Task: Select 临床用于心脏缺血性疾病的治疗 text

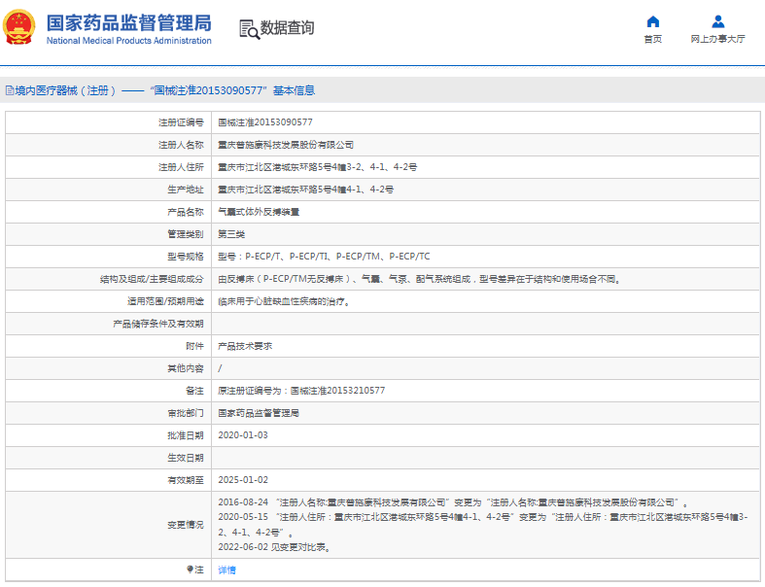Action: [x=284, y=301]
